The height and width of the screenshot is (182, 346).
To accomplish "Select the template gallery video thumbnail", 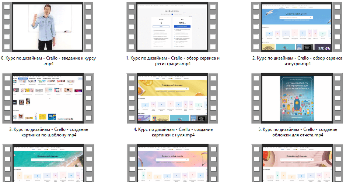I will 49,98.
